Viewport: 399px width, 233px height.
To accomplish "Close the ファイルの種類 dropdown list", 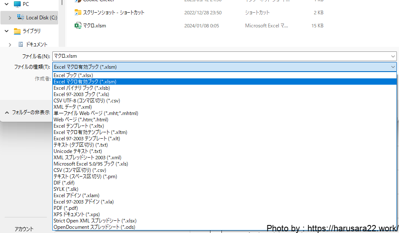I will [x=393, y=67].
